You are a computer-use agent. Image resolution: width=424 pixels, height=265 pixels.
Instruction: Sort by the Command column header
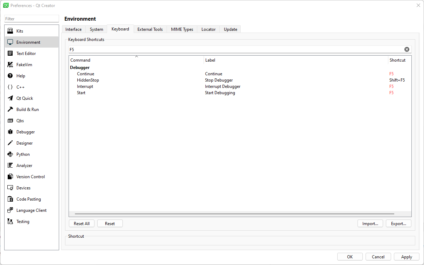[x=136, y=60]
